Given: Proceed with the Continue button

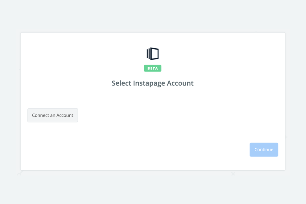Looking at the screenshot, I should (264, 150).
